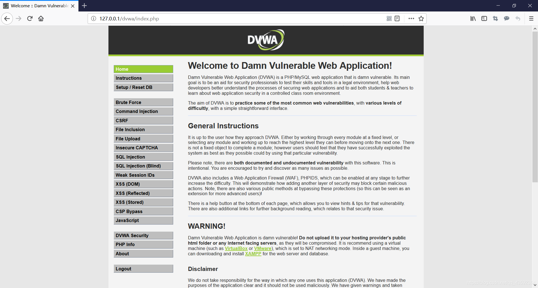Go back using the browser back arrow

click(7, 19)
